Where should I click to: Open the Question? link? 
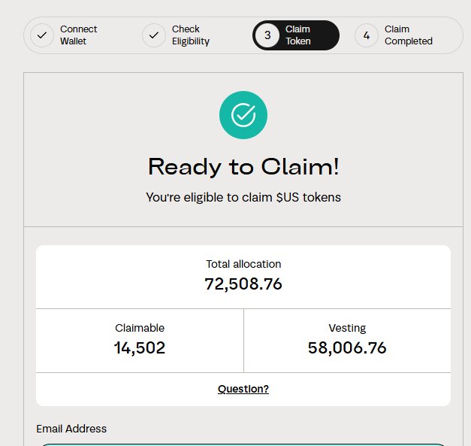click(x=243, y=389)
